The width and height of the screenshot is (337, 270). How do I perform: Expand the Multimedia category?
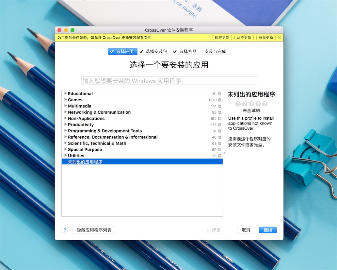pyautogui.click(x=65, y=106)
